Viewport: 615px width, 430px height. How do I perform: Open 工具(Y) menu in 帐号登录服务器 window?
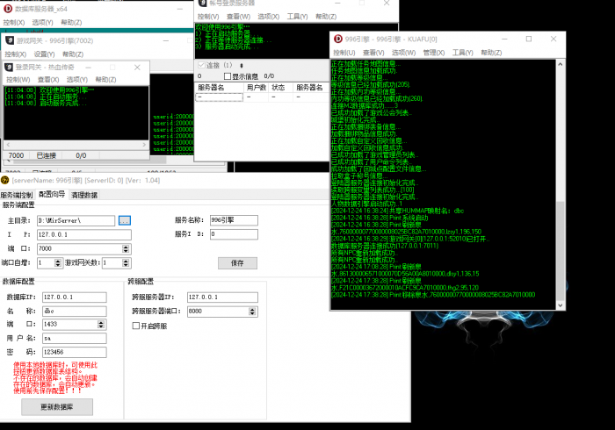[297, 17]
